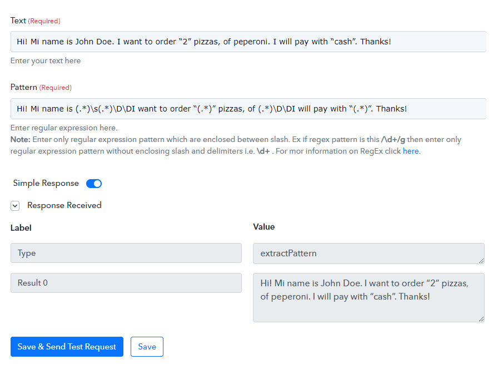Image resolution: width=492 pixels, height=365 pixels.
Task: Click the Text (Required) field label
Action: (x=36, y=21)
